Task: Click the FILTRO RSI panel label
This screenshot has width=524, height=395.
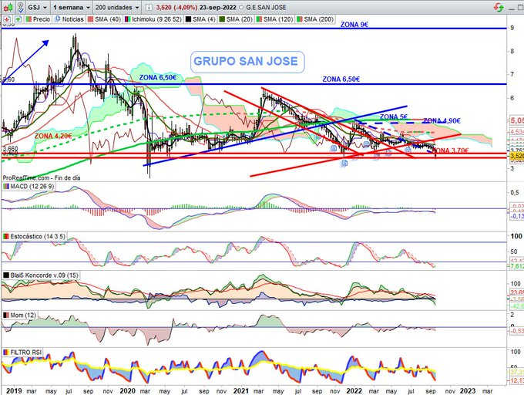Action: point(22,353)
